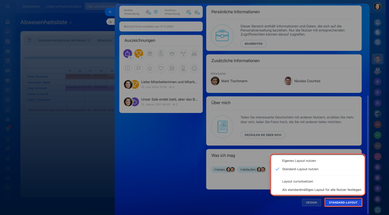389x215 pixels.
Task: Click the trophy award badge icon
Action: pos(139,54)
